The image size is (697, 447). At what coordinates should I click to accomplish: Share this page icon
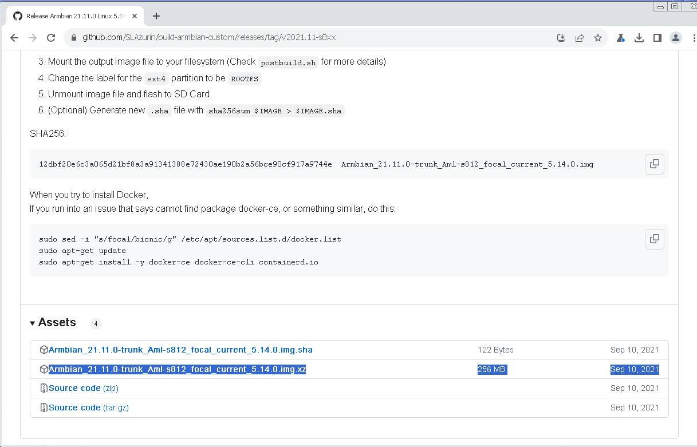pos(580,38)
